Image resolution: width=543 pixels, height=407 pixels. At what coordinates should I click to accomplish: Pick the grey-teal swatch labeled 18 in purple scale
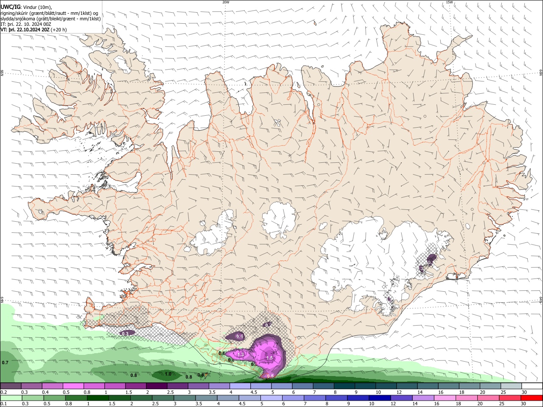point(470,386)
